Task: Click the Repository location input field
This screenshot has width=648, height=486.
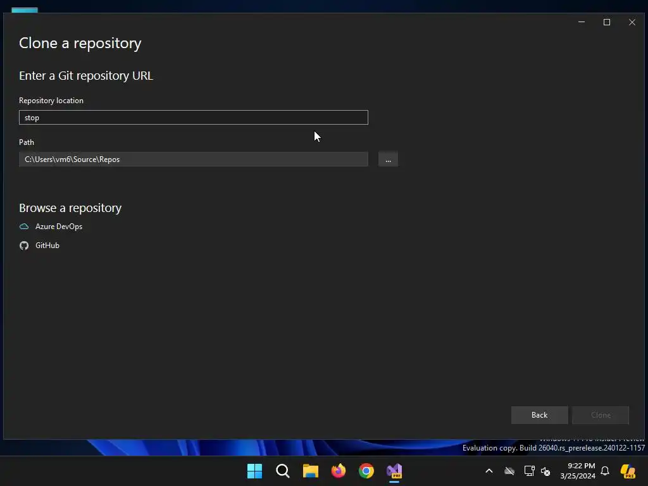Action: click(x=194, y=117)
